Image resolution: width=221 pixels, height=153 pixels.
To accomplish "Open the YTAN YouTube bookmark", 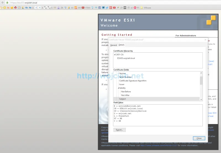I will pyautogui.click(x=86, y=8).
